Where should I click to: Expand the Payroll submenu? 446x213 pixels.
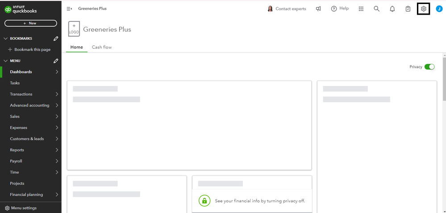(57, 161)
